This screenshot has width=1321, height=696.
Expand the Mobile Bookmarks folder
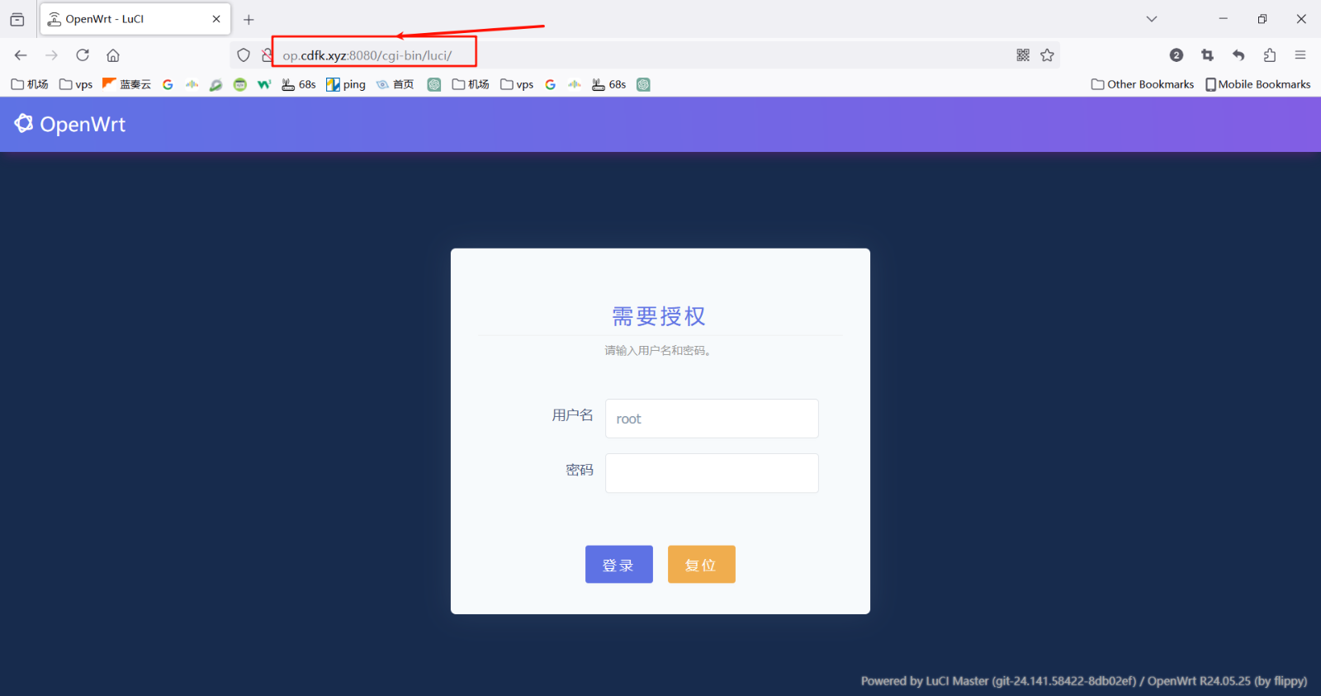pos(1258,84)
